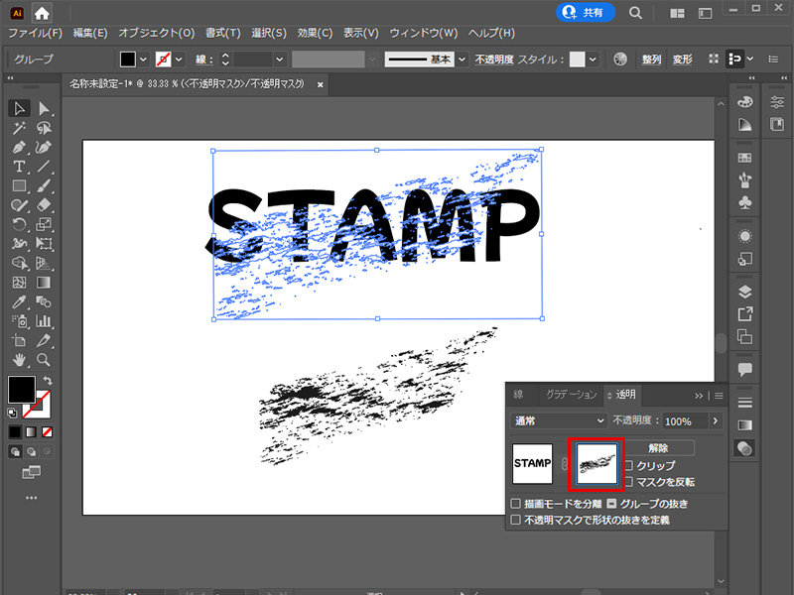Enable 描画モードを分離 option
This screenshot has height=595, width=794.
pyautogui.click(x=517, y=502)
